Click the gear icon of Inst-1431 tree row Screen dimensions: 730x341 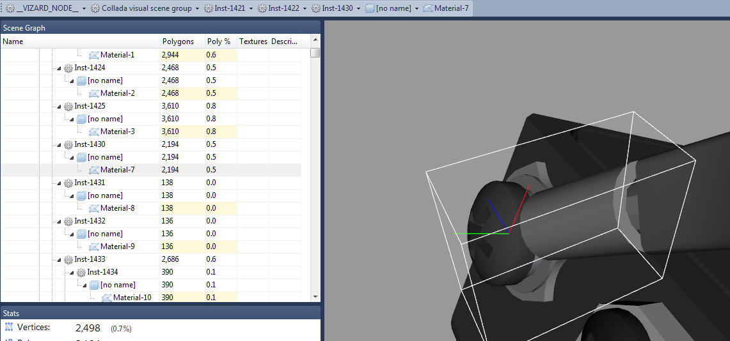pos(68,183)
